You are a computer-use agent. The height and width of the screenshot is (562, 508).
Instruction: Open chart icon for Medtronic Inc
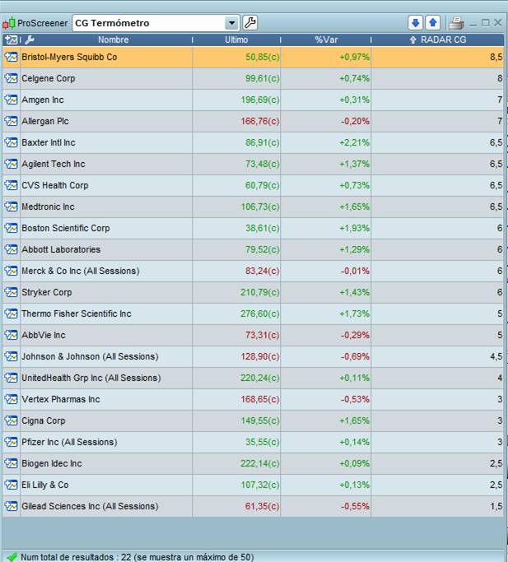pyautogui.click(x=12, y=207)
